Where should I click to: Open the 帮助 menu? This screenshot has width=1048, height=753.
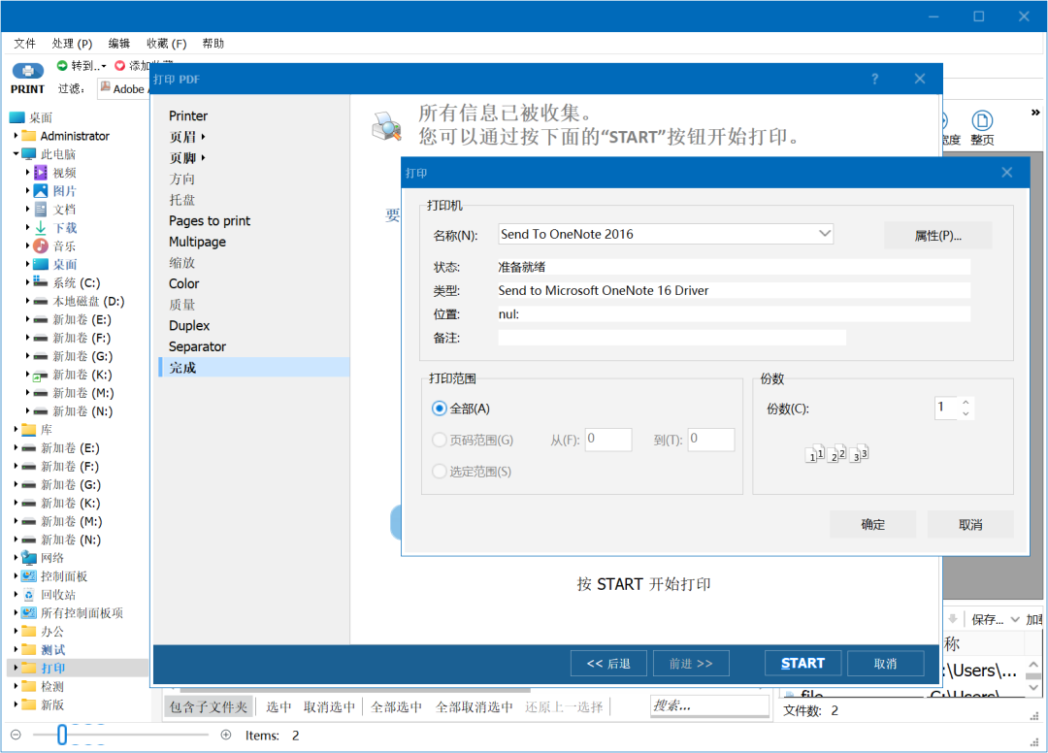[x=213, y=44]
